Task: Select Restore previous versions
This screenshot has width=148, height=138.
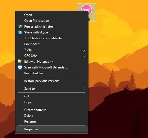Action: (52, 81)
